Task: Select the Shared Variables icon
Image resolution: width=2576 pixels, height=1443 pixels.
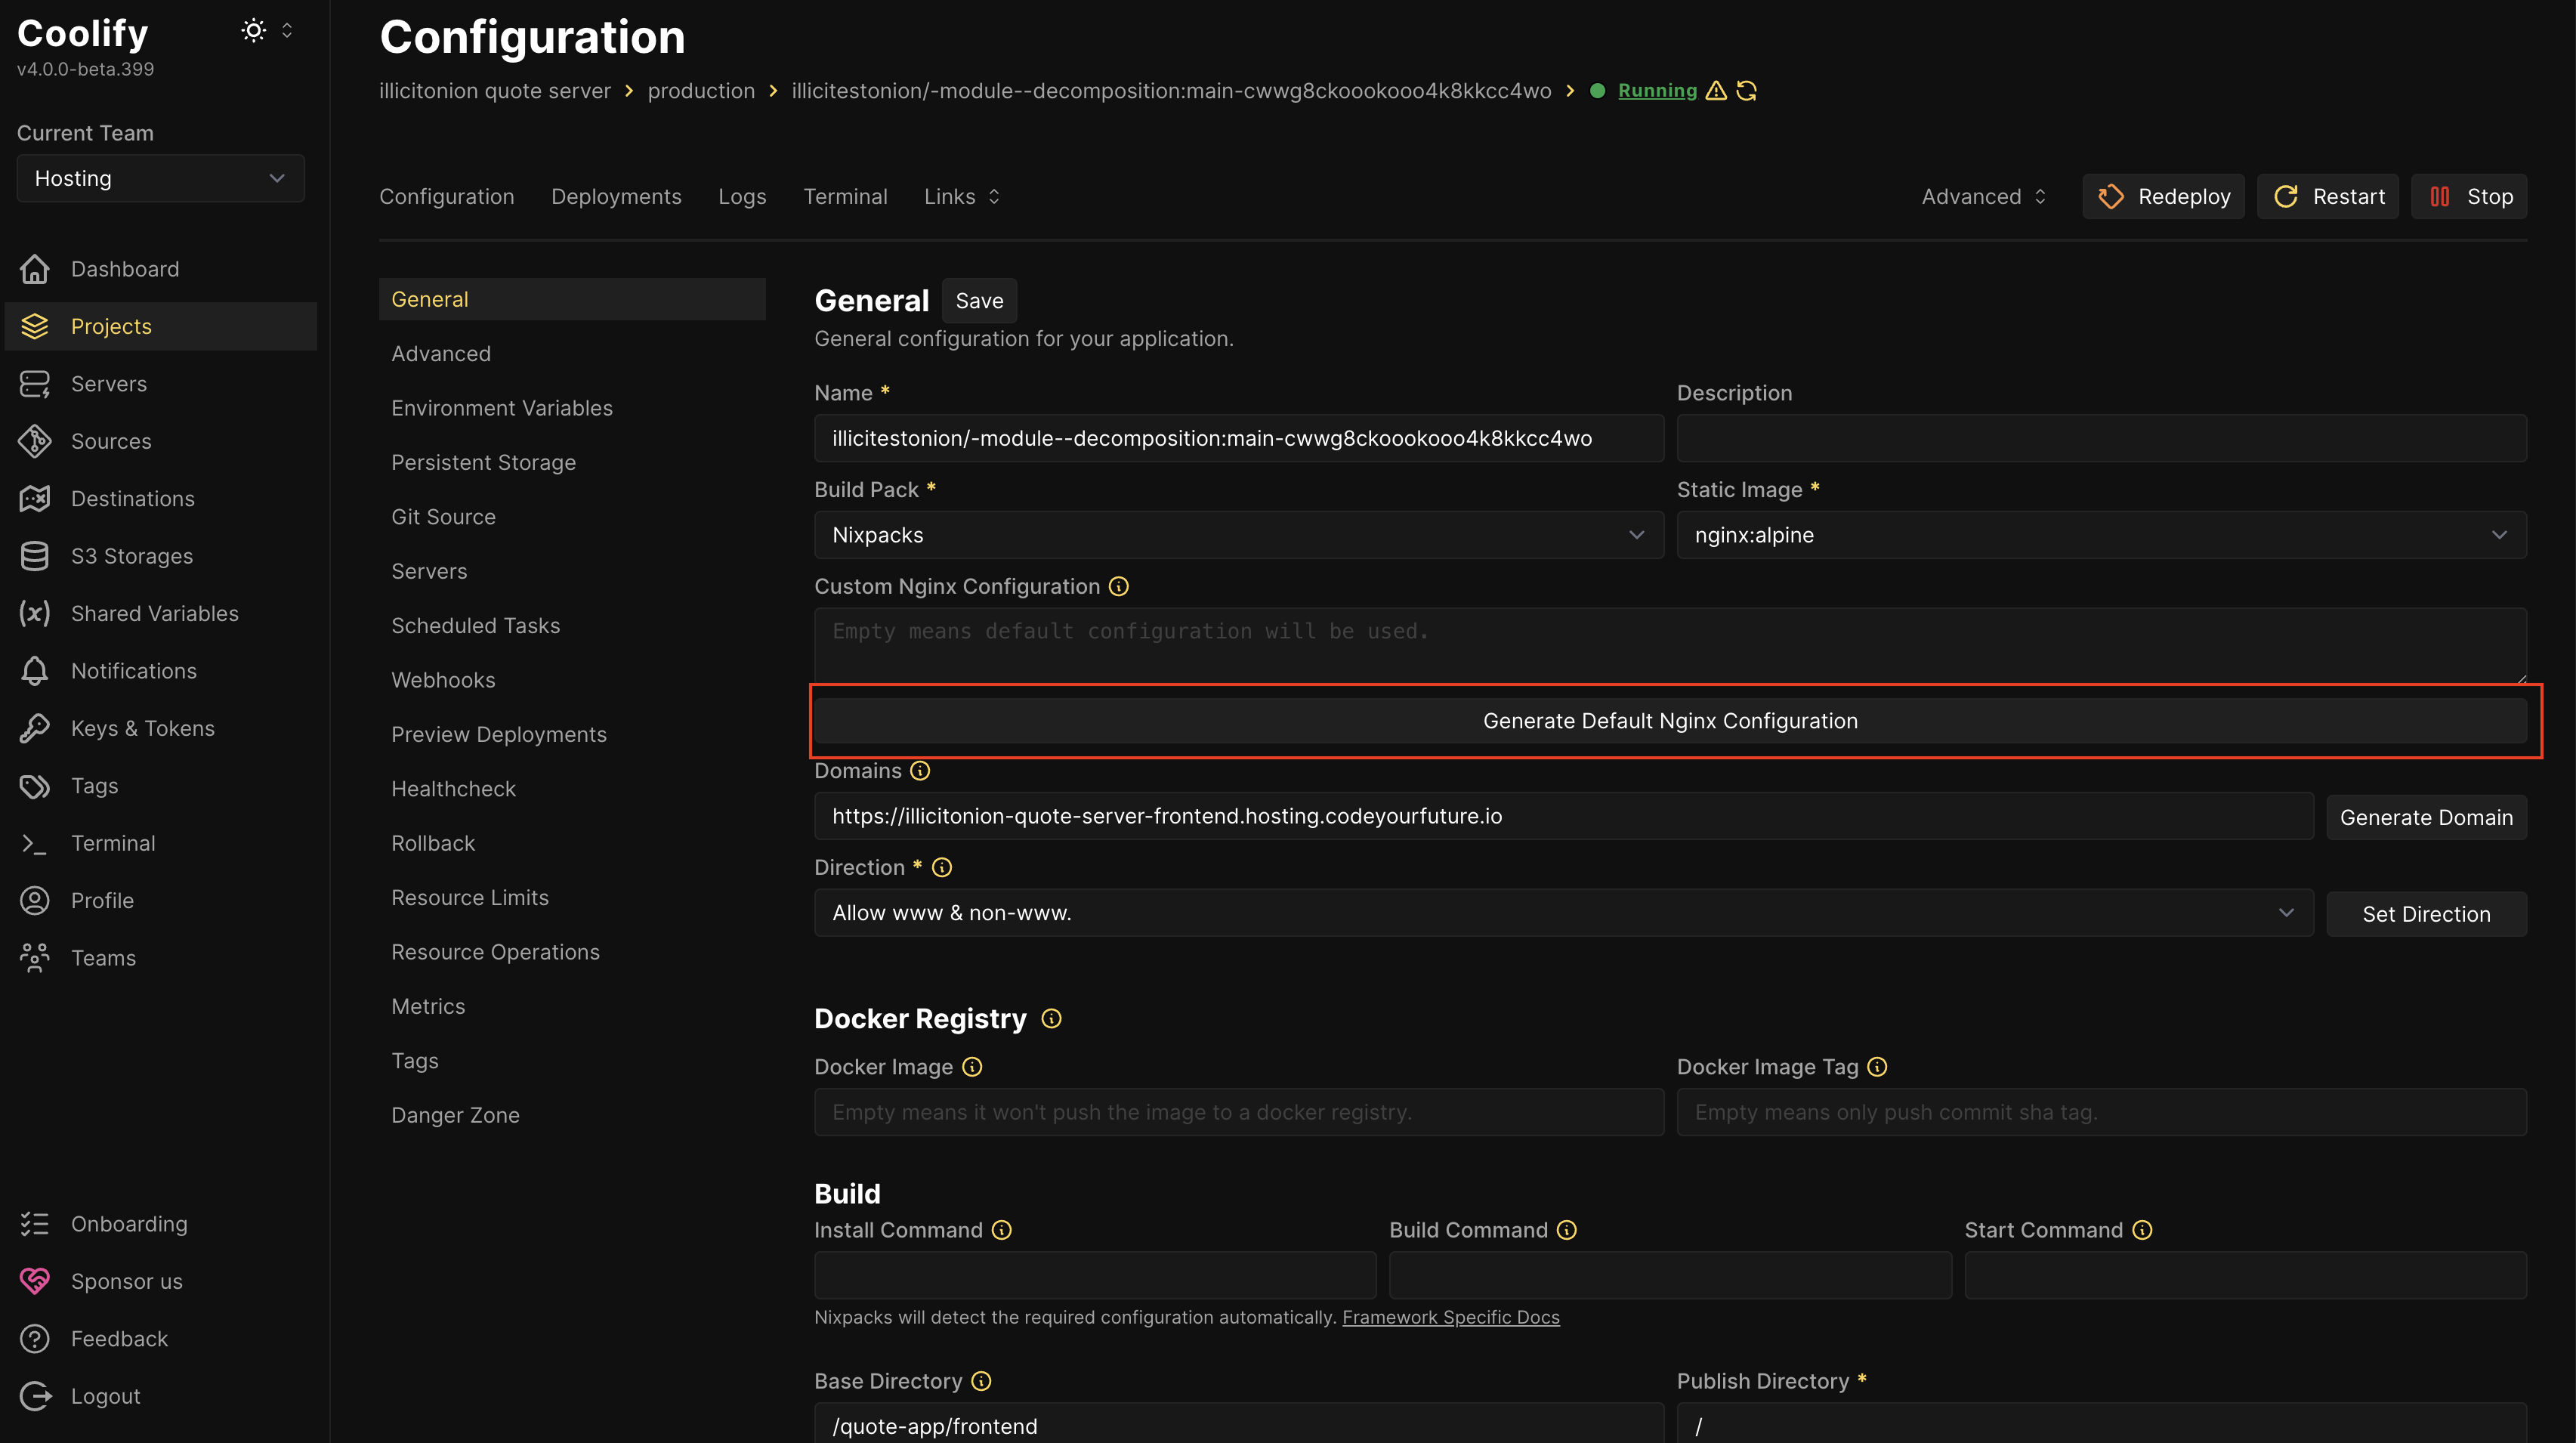Action: (35, 613)
